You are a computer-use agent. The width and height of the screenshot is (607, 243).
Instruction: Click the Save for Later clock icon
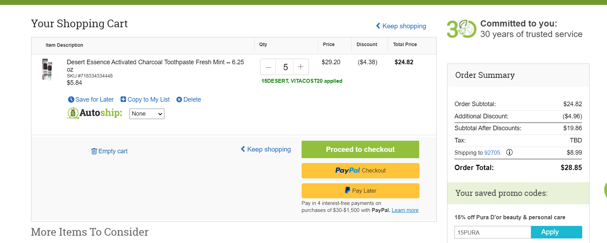pos(71,100)
